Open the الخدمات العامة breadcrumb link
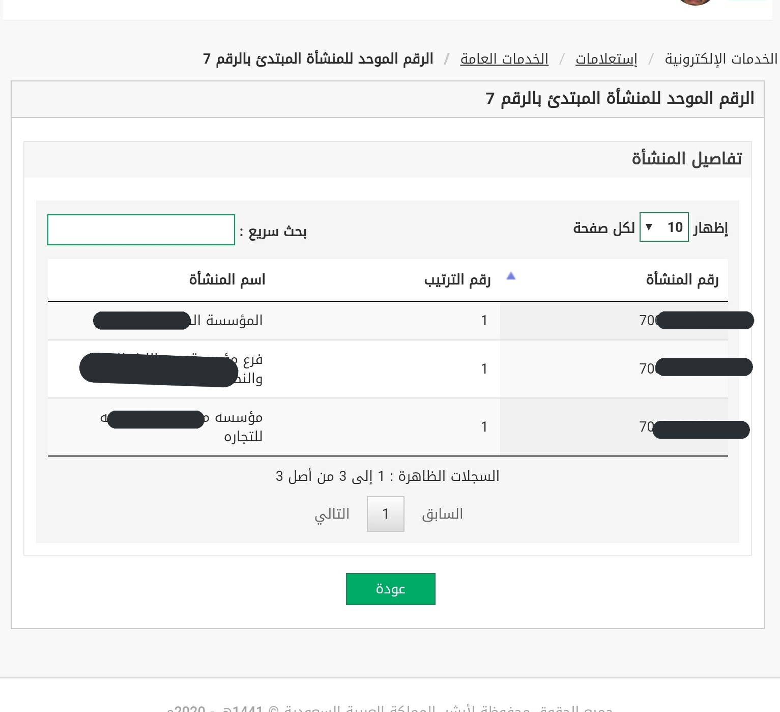 click(x=504, y=59)
